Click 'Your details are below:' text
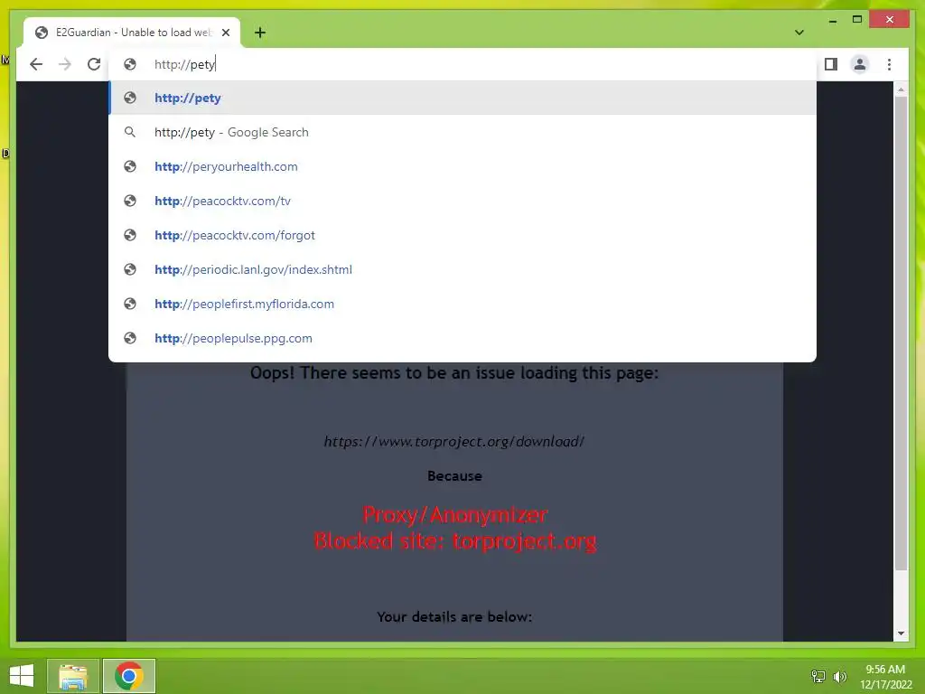The image size is (925, 694). [x=454, y=616]
